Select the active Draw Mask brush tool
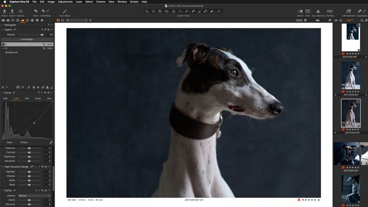The image size is (368, 207). [x=187, y=11]
